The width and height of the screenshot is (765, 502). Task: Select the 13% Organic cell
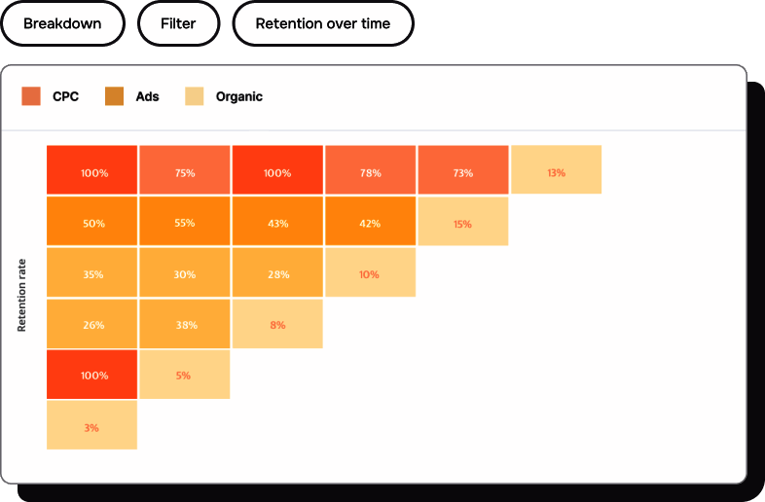tap(556, 173)
